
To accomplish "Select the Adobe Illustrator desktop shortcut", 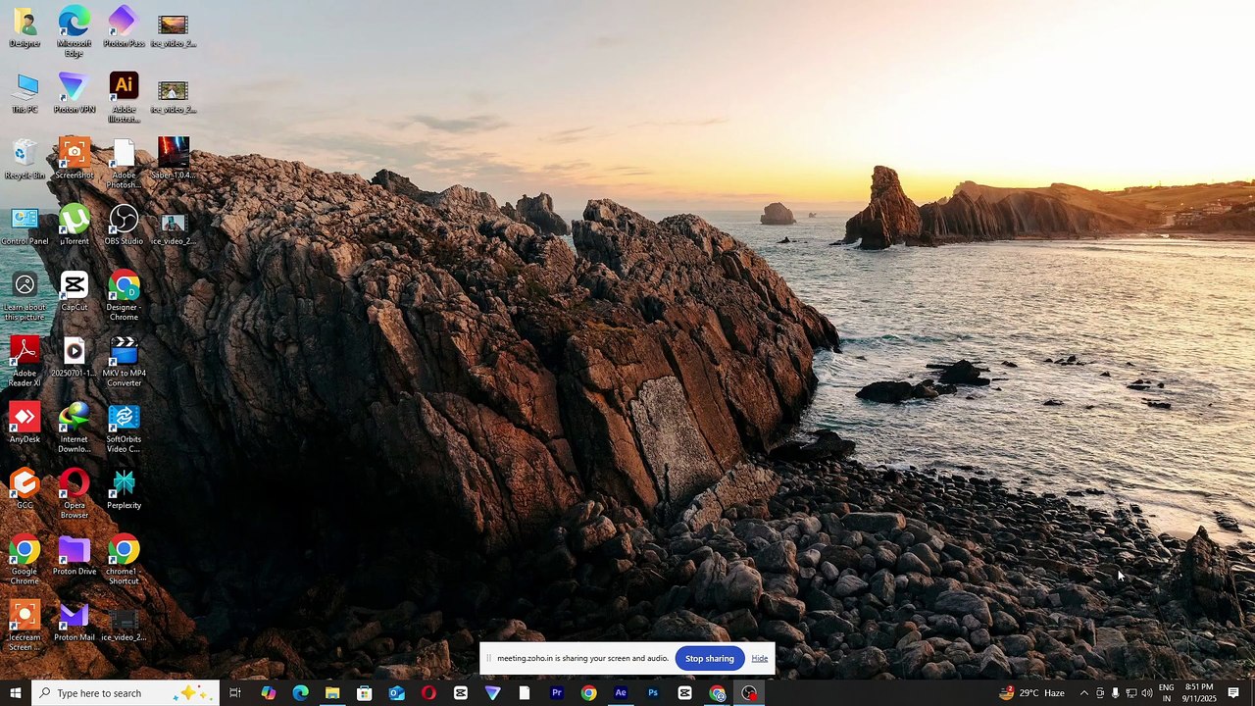I will pyautogui.click(x=124, y=87).
